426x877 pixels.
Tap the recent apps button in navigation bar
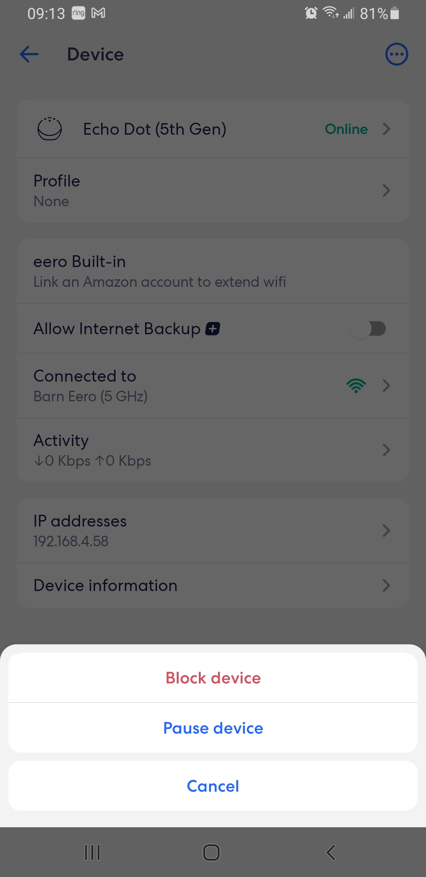[92, 852]
